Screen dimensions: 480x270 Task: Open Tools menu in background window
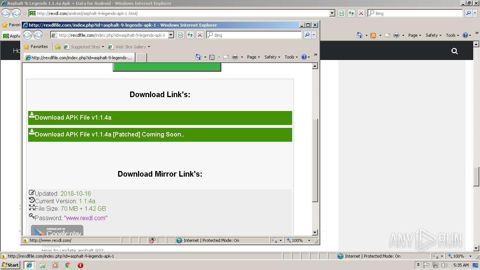tap(453, 35)
